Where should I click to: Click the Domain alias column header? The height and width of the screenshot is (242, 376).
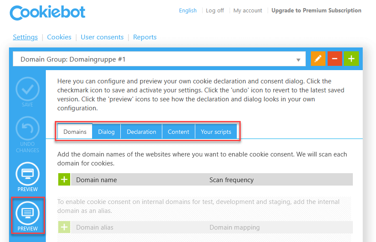coord(95,227)
